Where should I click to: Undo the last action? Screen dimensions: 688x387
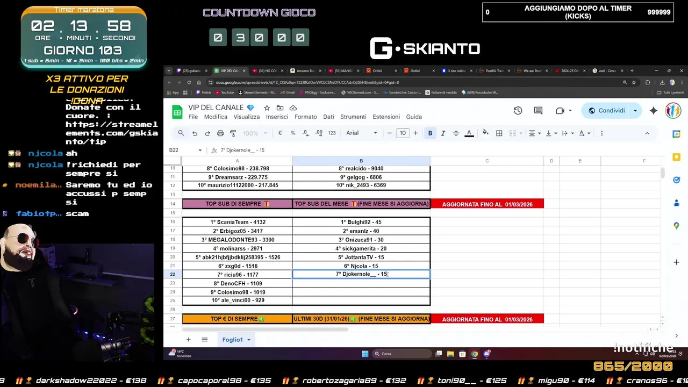(195, 133)
